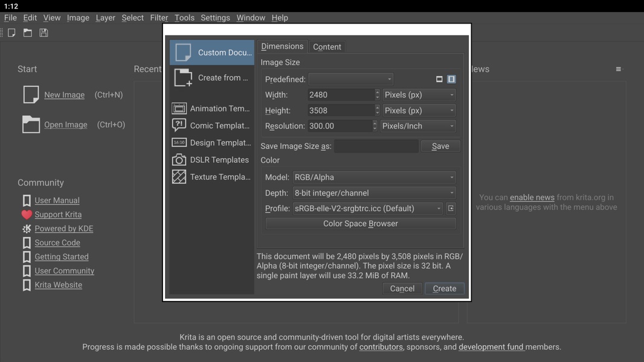Select the Custom Document icon in sidebar
Image resolution: width=644 pixels, height=362 pixels.
[183, 52]
